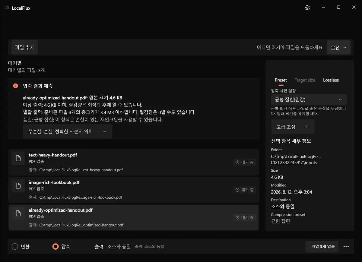Switch to the Preset tab

(x=281, y=80)
